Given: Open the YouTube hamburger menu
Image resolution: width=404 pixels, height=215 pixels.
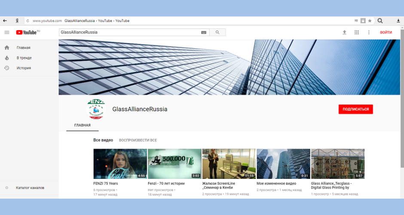Looking at the screenshot, I should pos(7,32).
